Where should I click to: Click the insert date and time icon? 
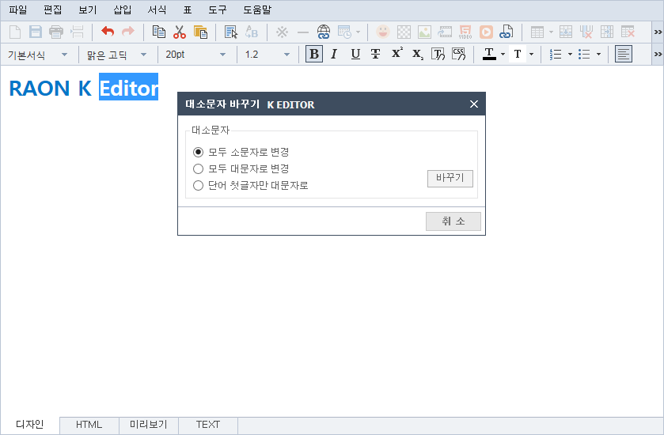[x=344, y=32]
